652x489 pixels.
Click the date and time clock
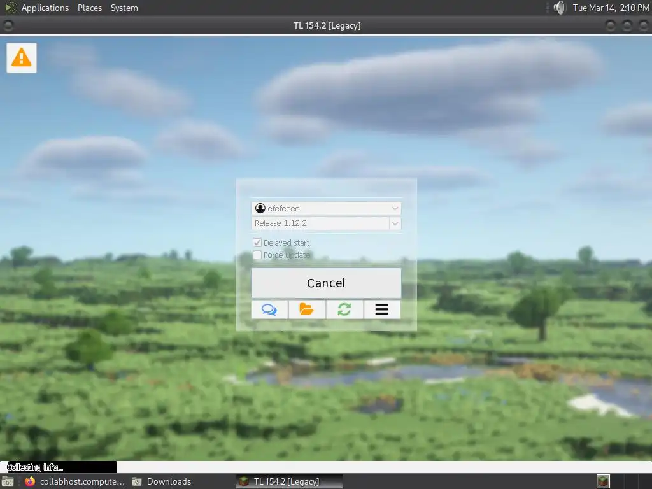(611, 8)
